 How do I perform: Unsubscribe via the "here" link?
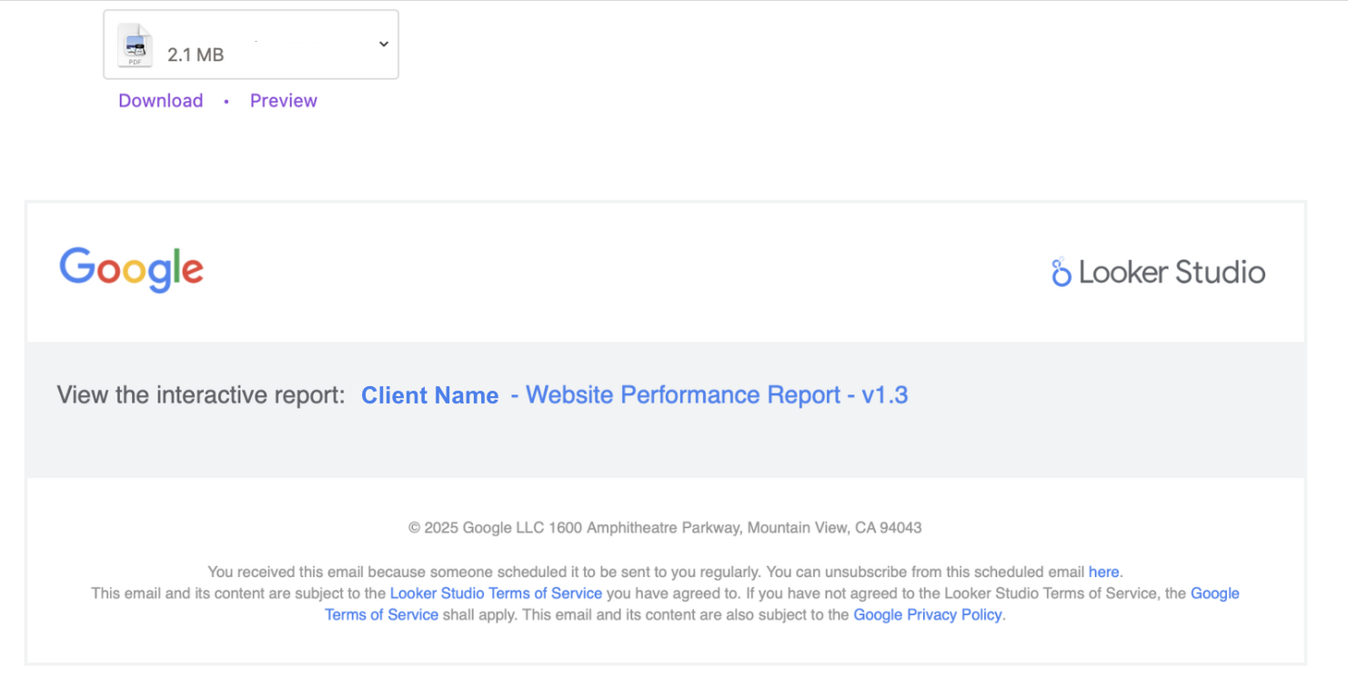1103,572
